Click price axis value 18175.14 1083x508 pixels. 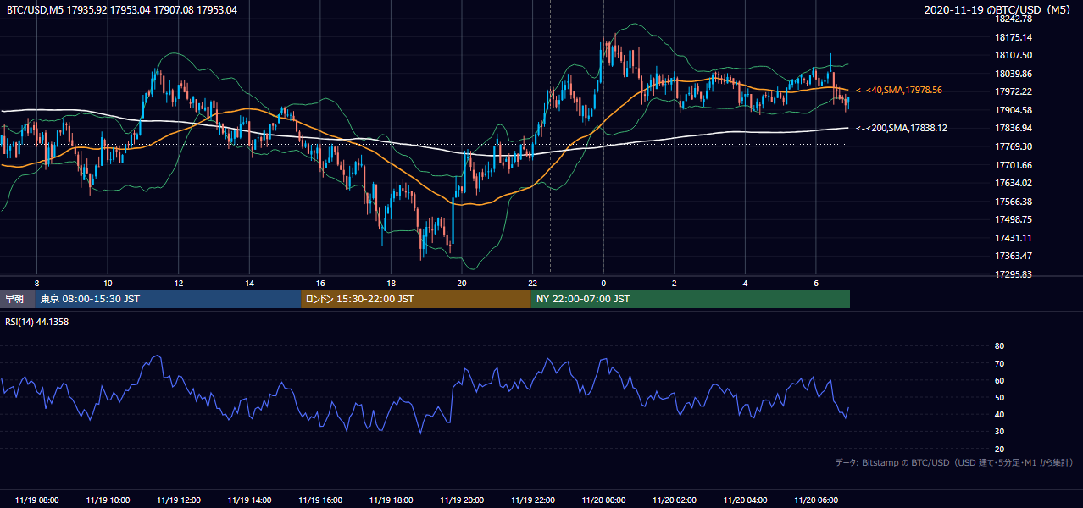point(1014,37)
